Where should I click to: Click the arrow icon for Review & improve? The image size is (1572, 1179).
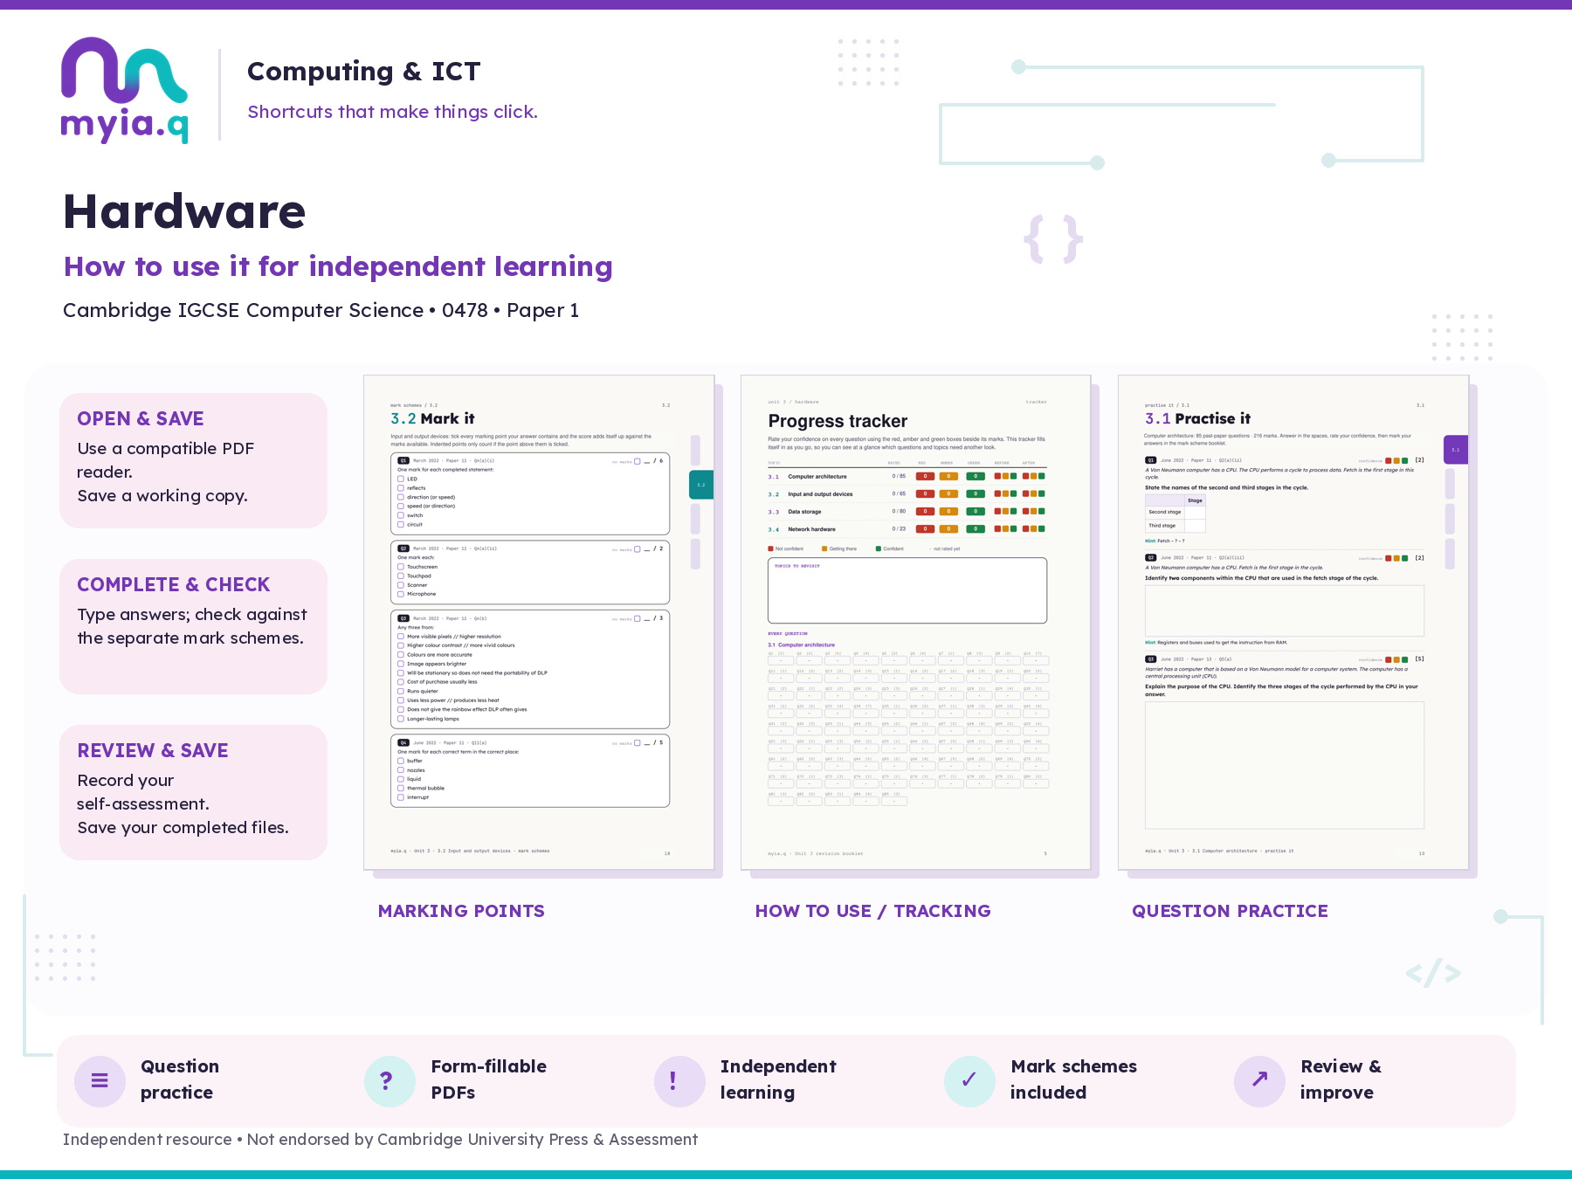(1259, 1080)
